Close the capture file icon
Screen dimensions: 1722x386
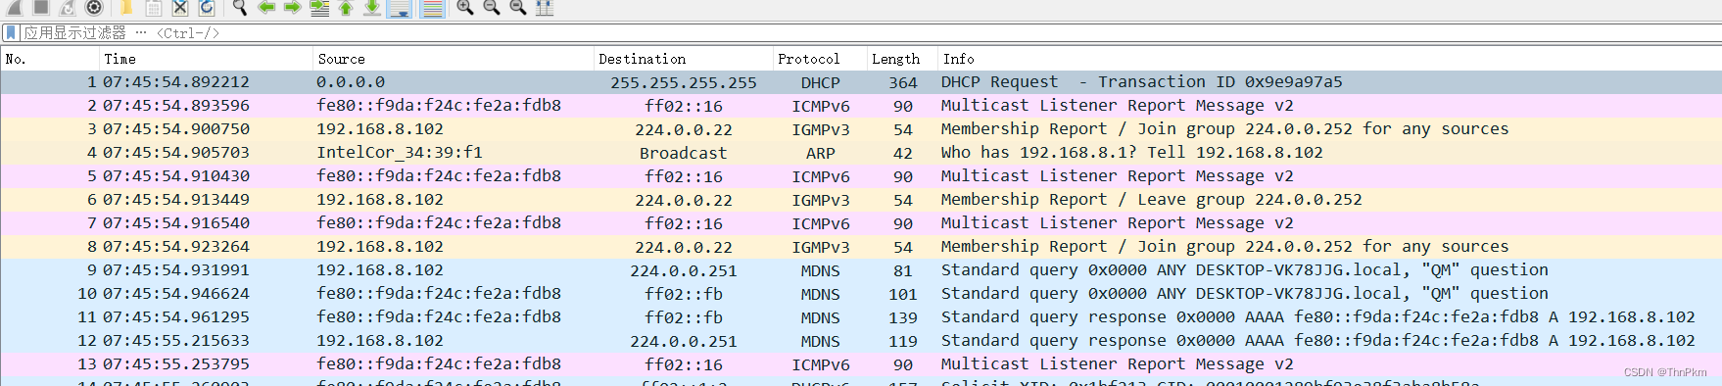point(180,8)
